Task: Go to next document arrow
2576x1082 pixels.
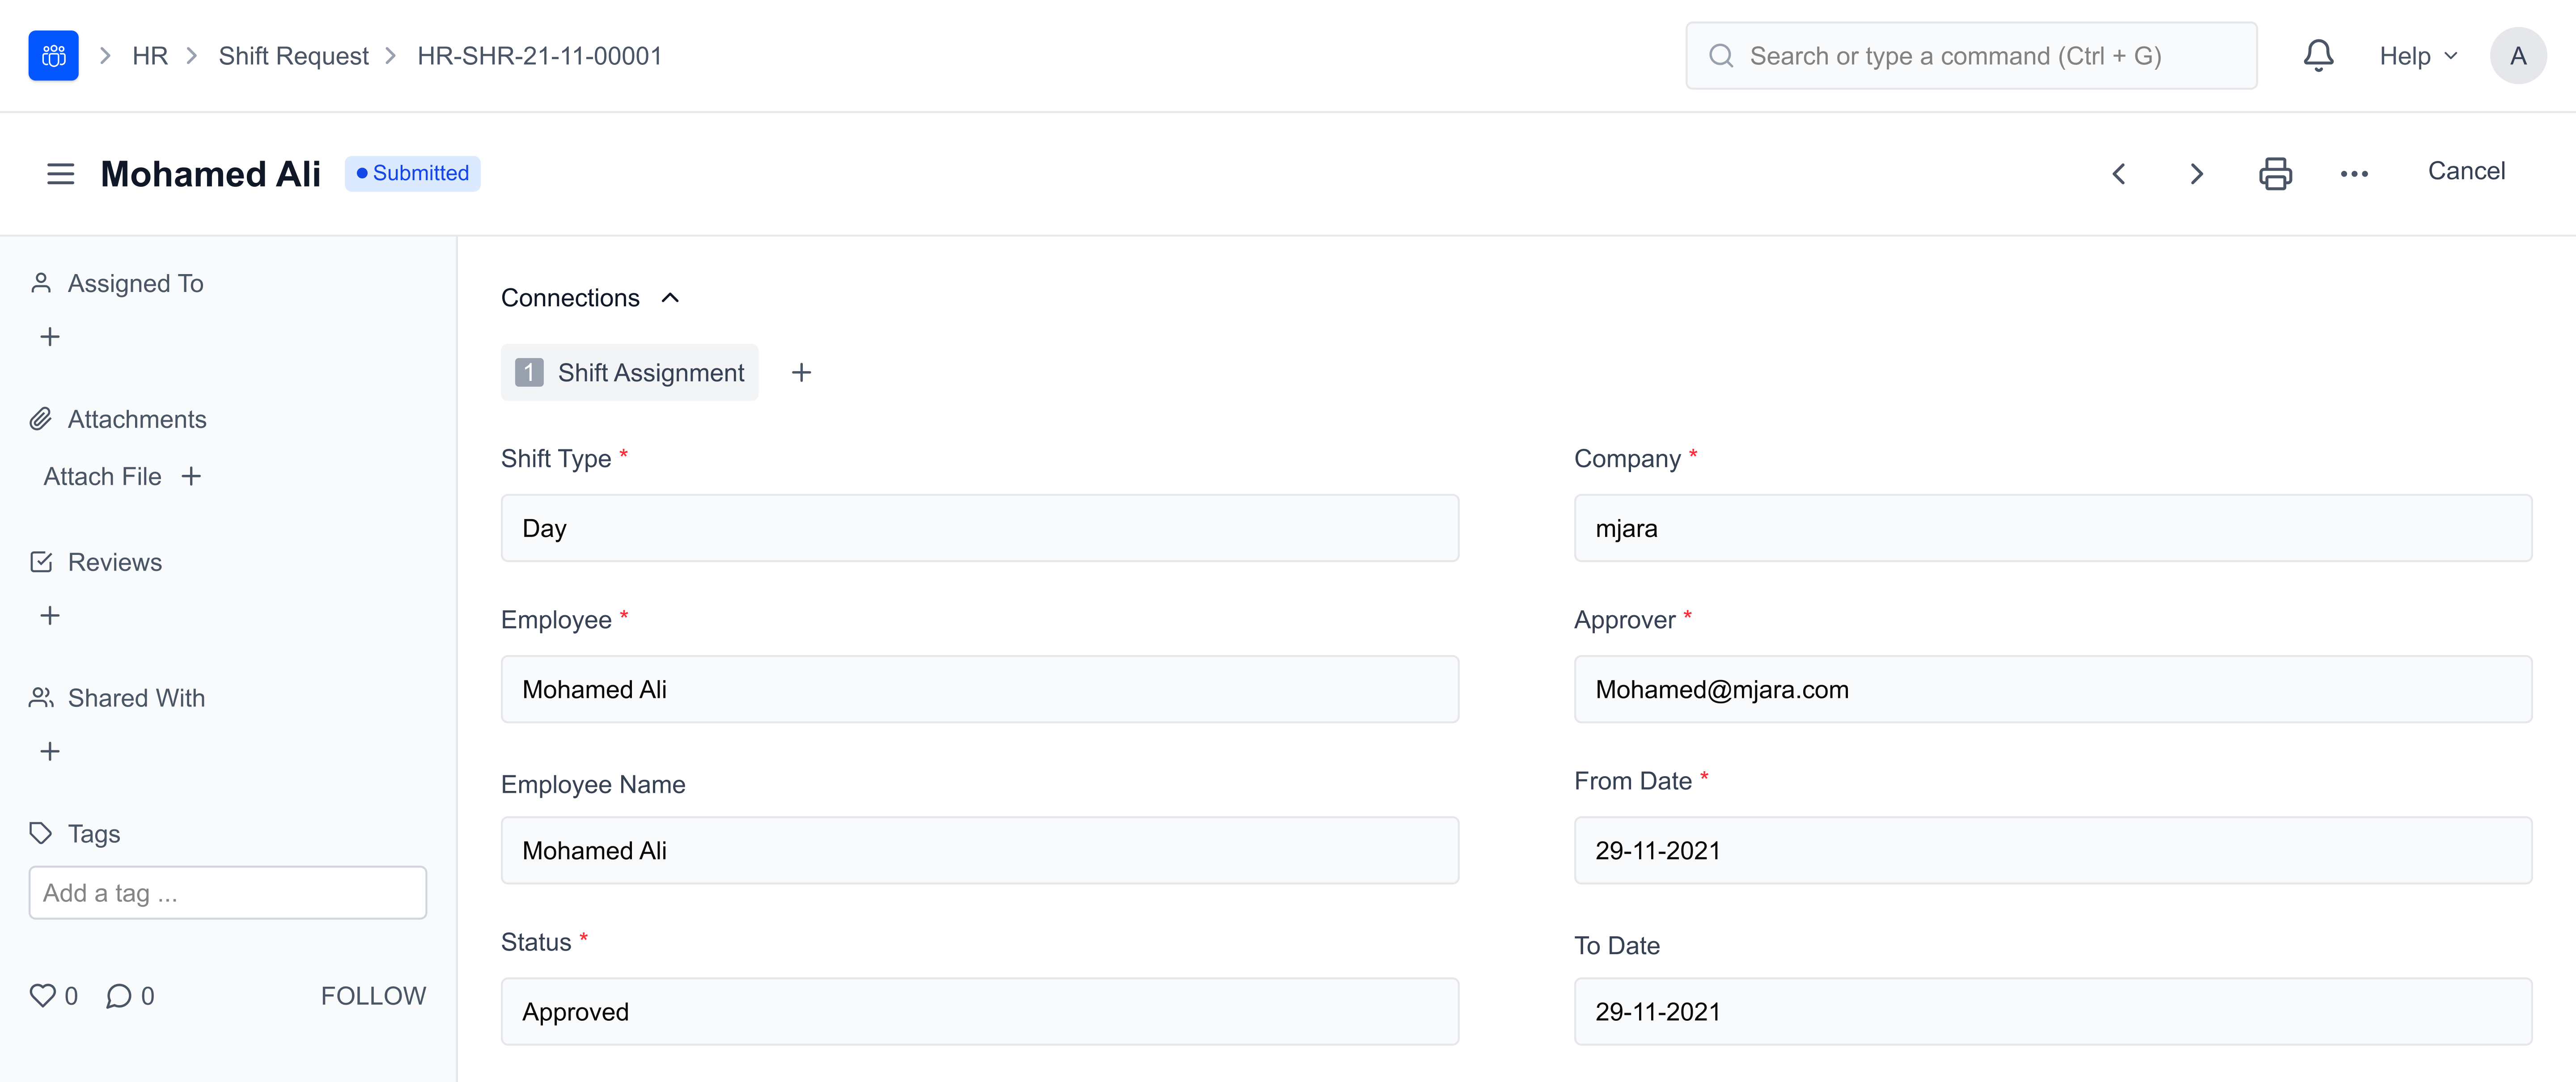Action: (2196, 174)
